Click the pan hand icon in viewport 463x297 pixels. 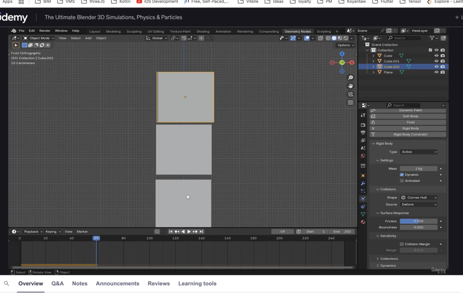(350, 86)
